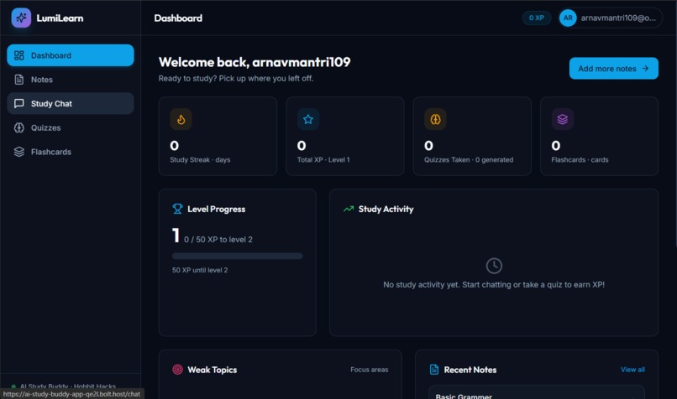Click the Dashboard page title in header

tap(178, 18)
